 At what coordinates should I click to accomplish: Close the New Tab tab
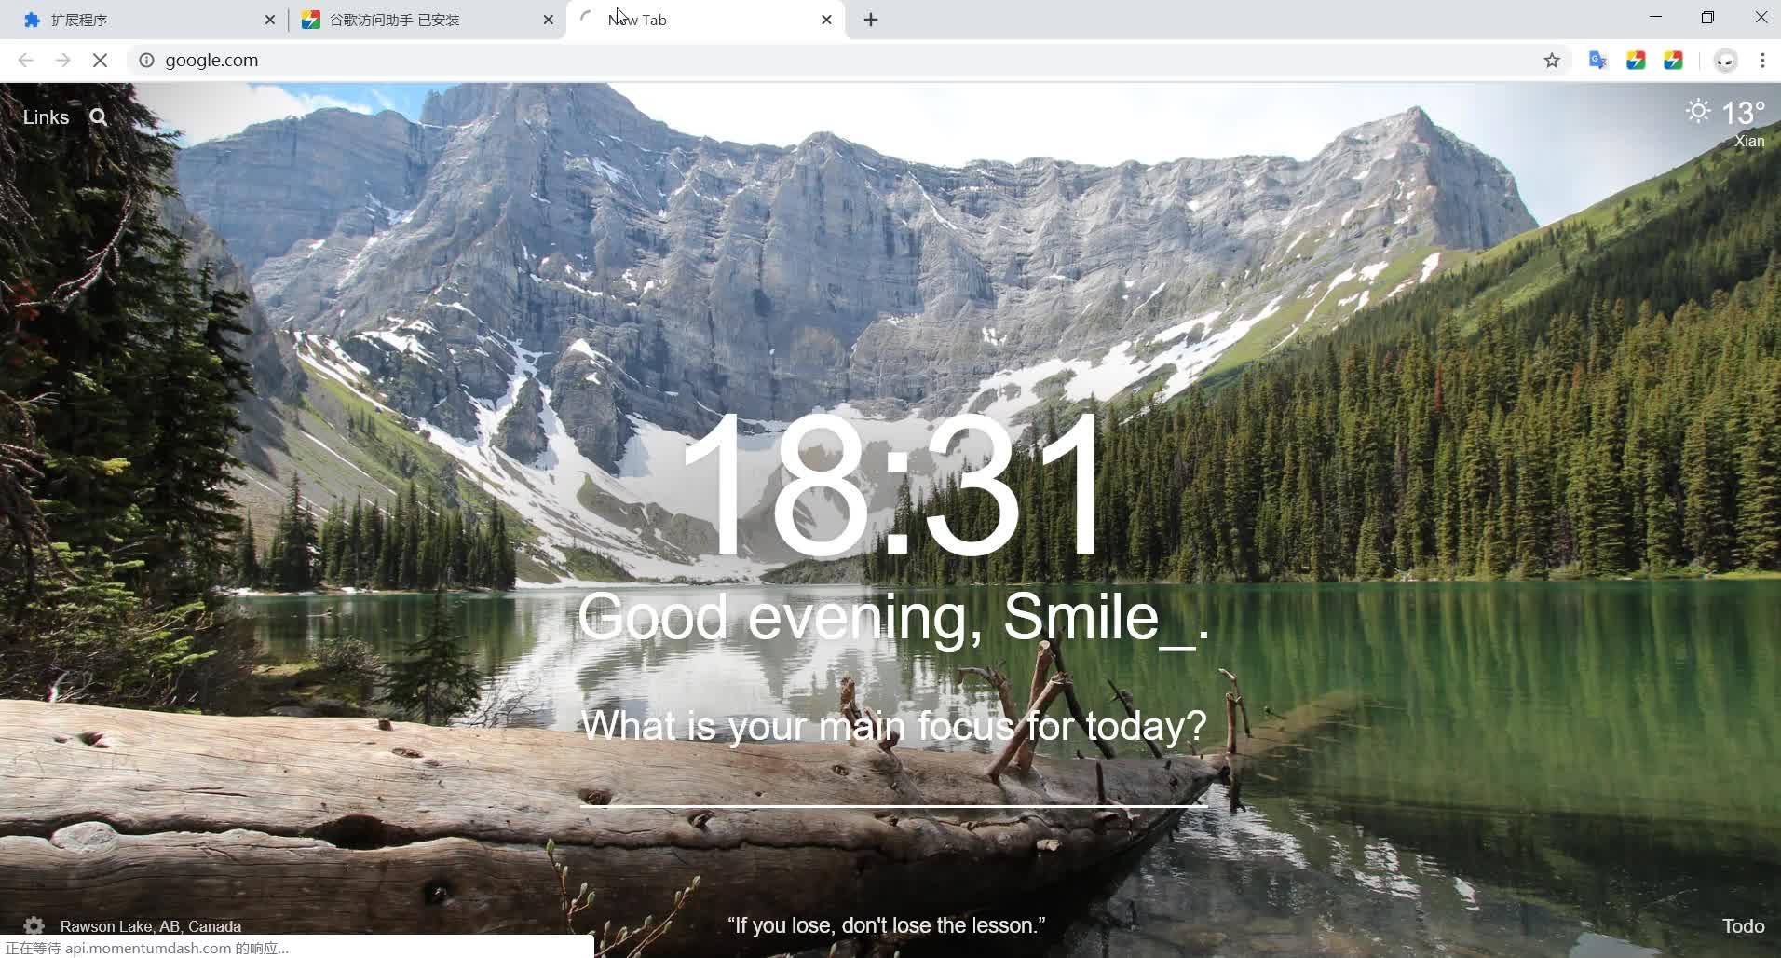tap(826, 20)
